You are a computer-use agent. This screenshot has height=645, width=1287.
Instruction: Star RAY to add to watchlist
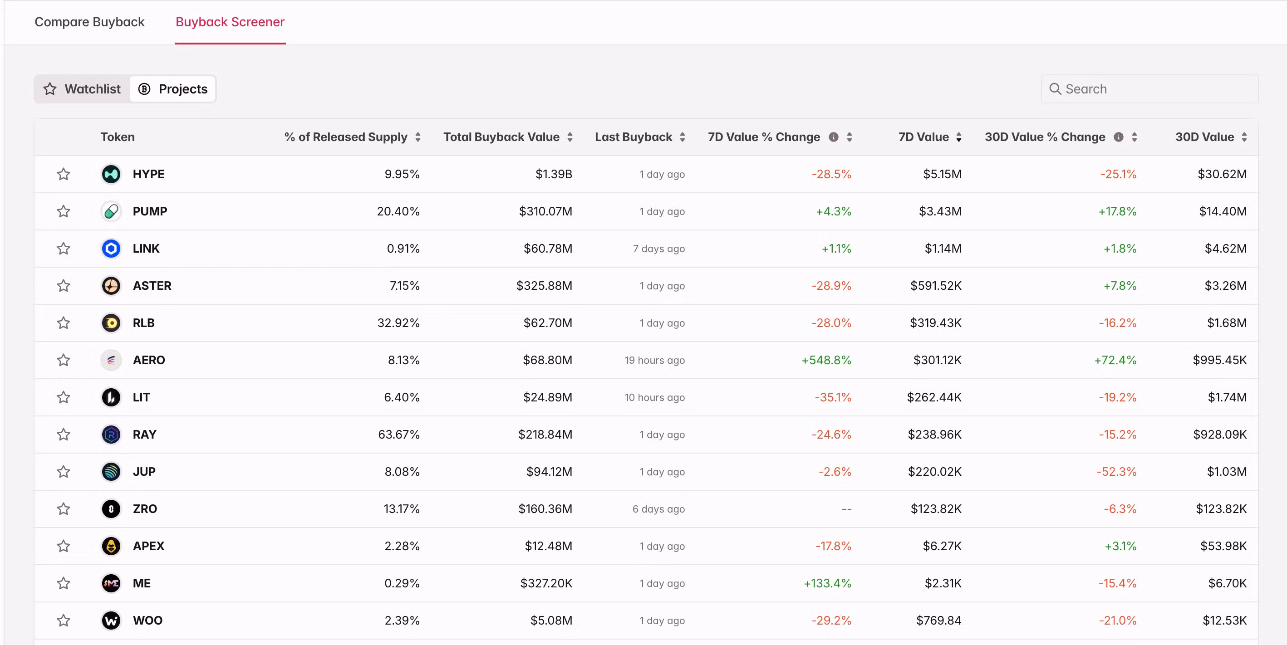(64, 435)
